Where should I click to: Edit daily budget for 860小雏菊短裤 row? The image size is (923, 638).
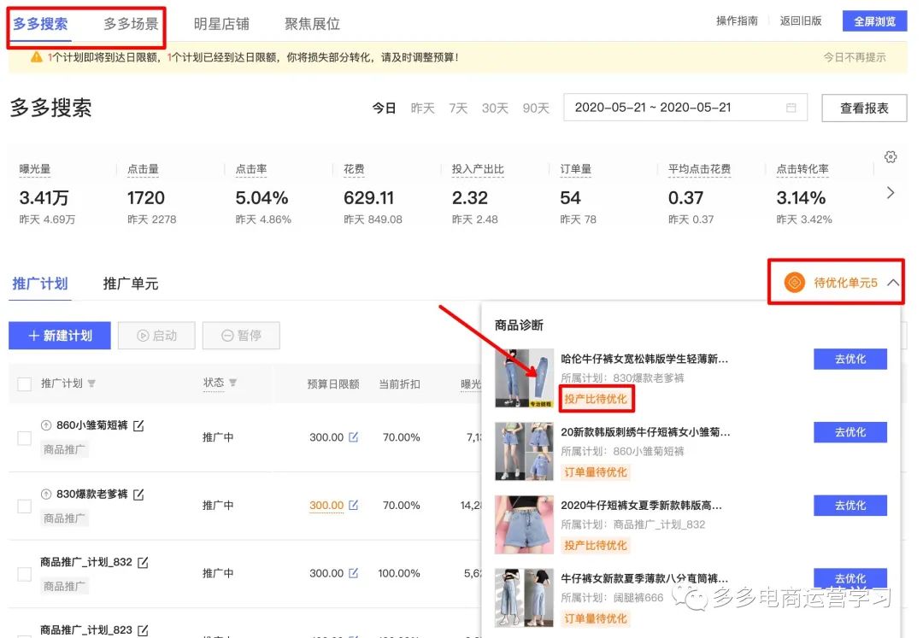tap(353, 437)
